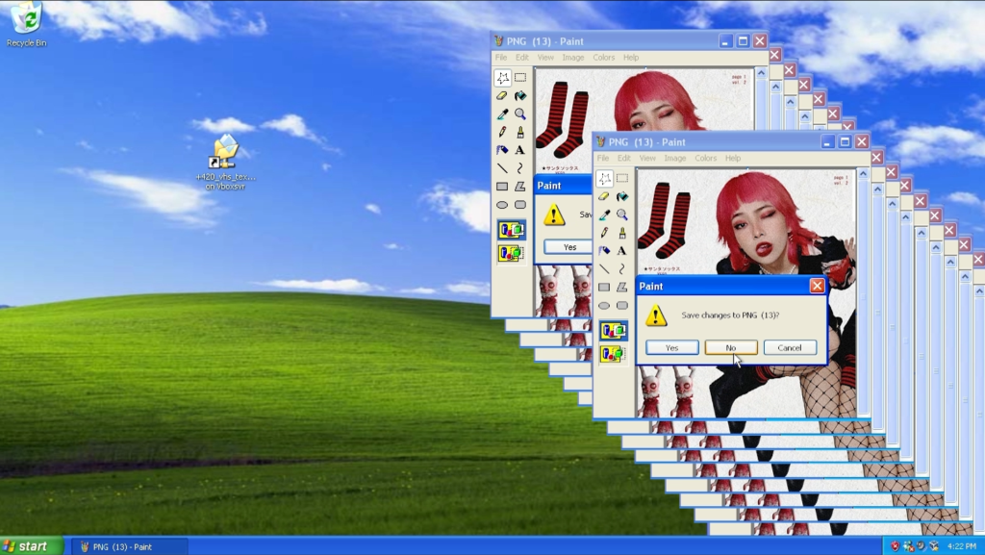Click the 4:22 PM taskbar clock
Image resolution: width=985 pixels, height=555 pixels.
click(x=962, y=546)
